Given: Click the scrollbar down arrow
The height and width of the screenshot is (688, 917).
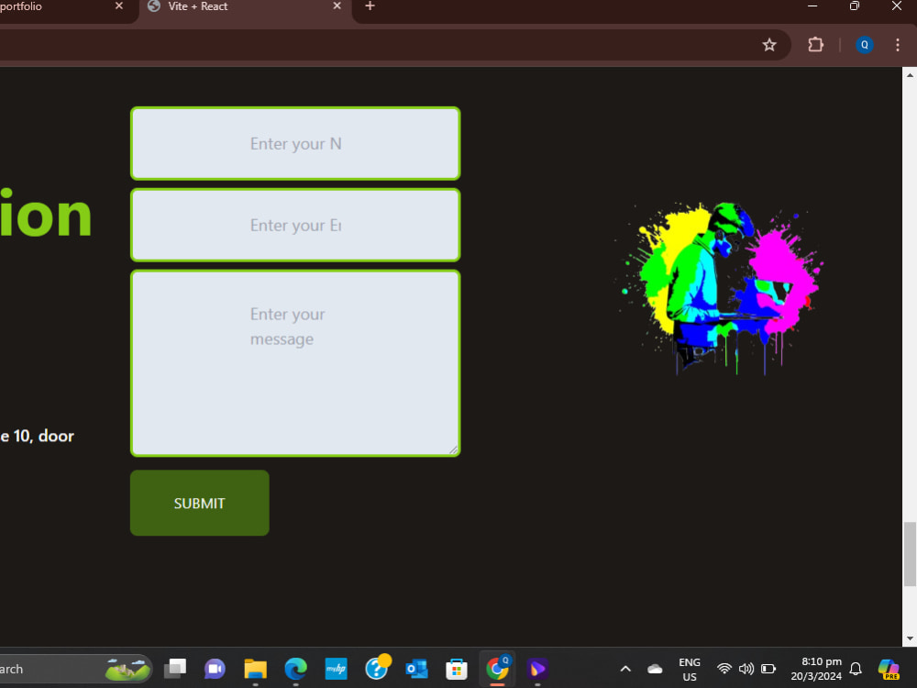Looking at the screenshot, I should [910, 638].
